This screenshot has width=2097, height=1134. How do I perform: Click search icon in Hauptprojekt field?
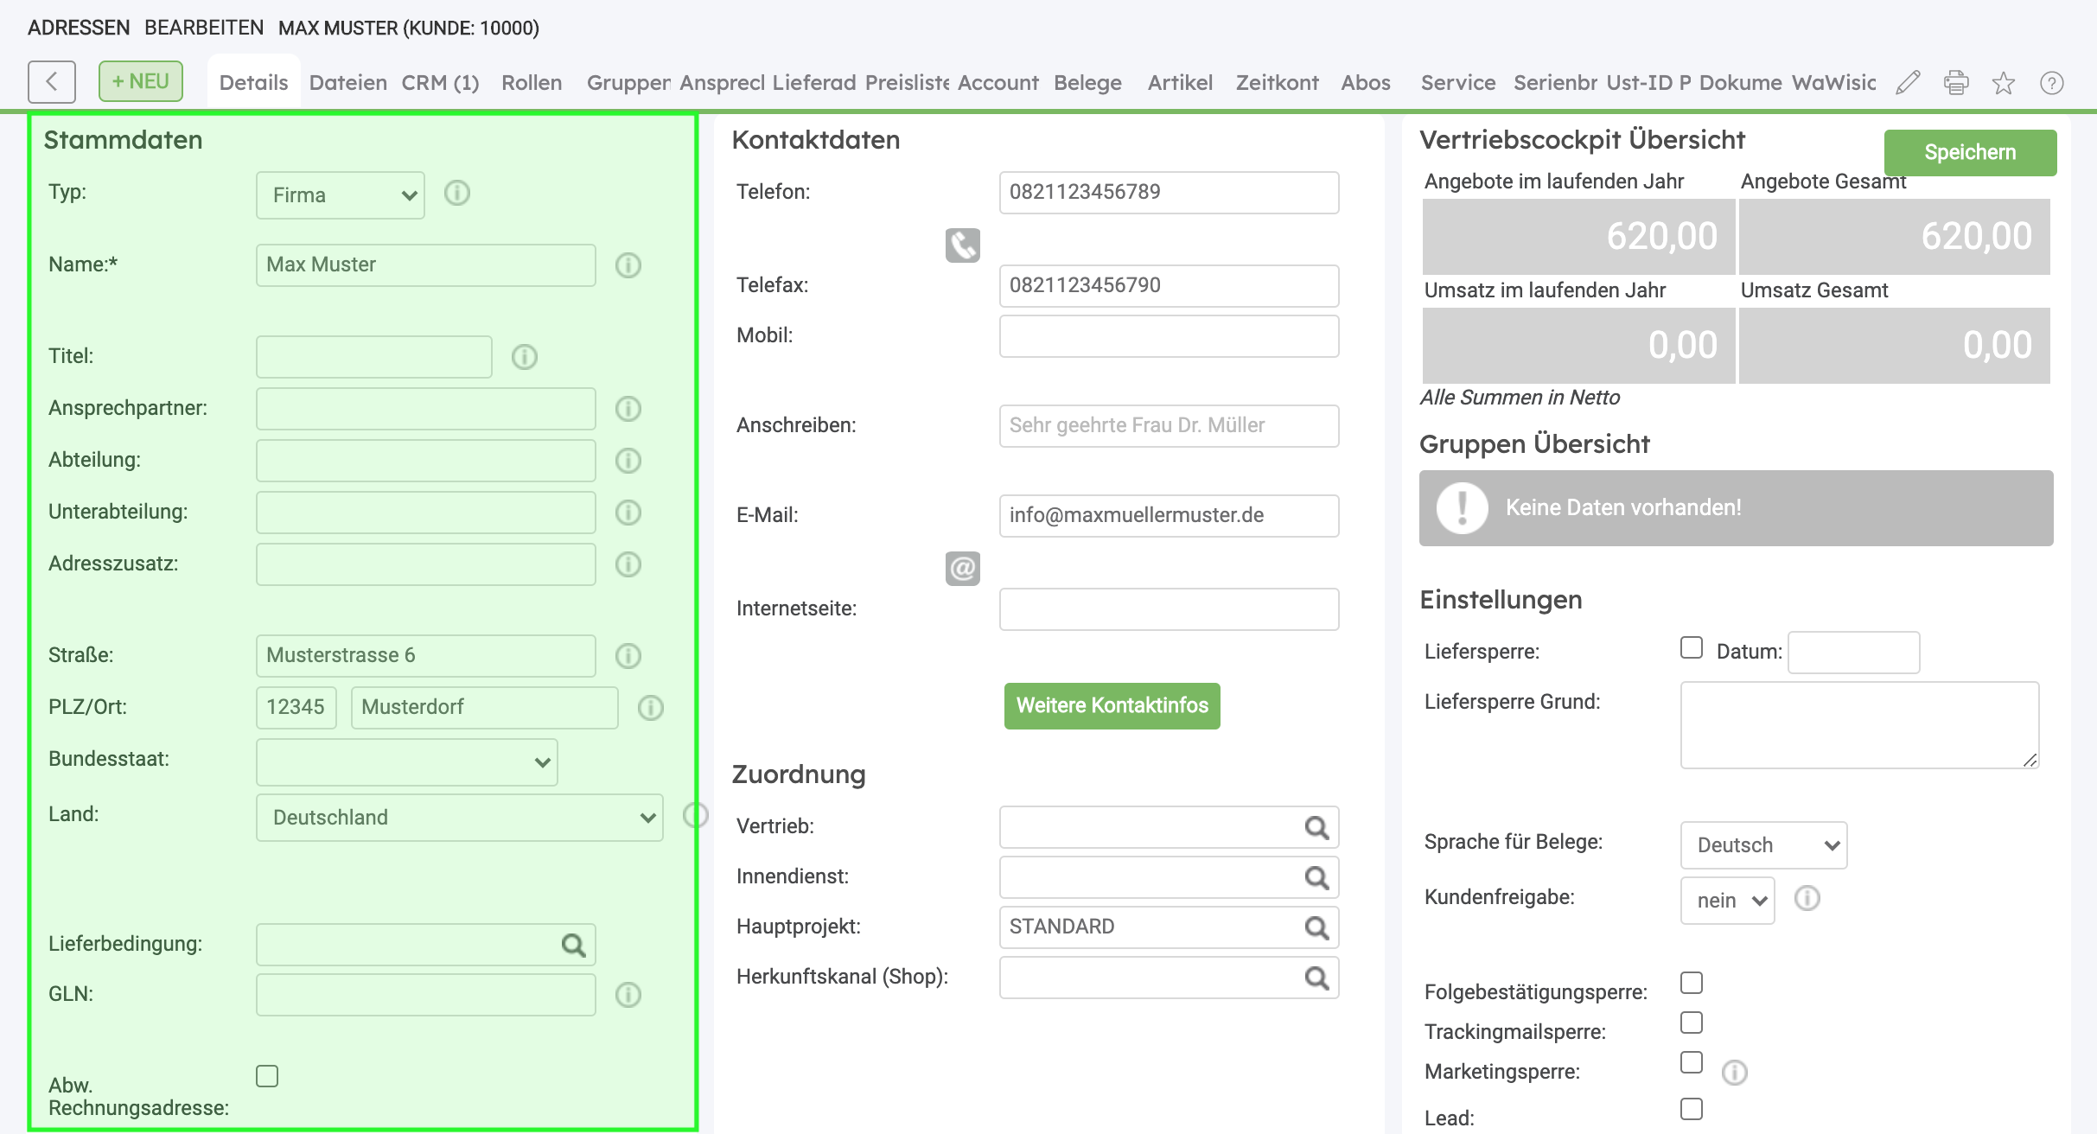pos(1316,927)
